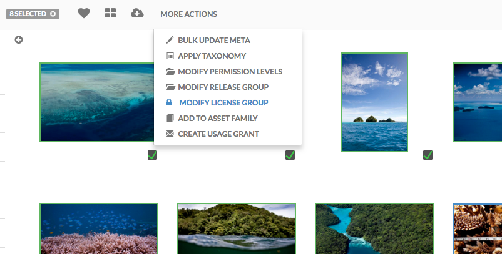Download selected assets with cloud icon
This screenshot has height=254, width=502.
tap(137, 13)
